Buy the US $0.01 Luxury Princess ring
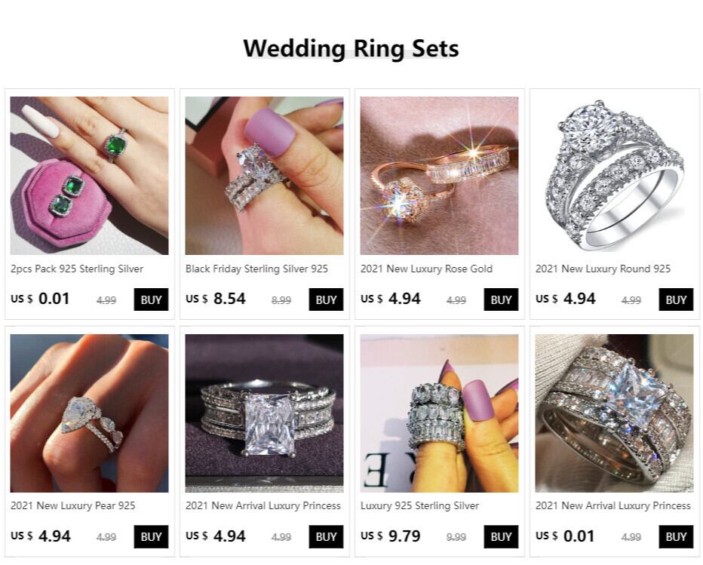This screenshot has height=565, width=703. [676, 536]
